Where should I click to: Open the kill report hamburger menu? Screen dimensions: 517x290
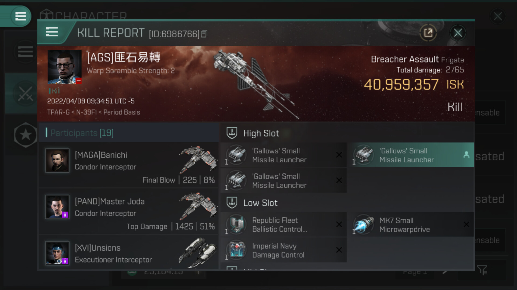point(52,32)
